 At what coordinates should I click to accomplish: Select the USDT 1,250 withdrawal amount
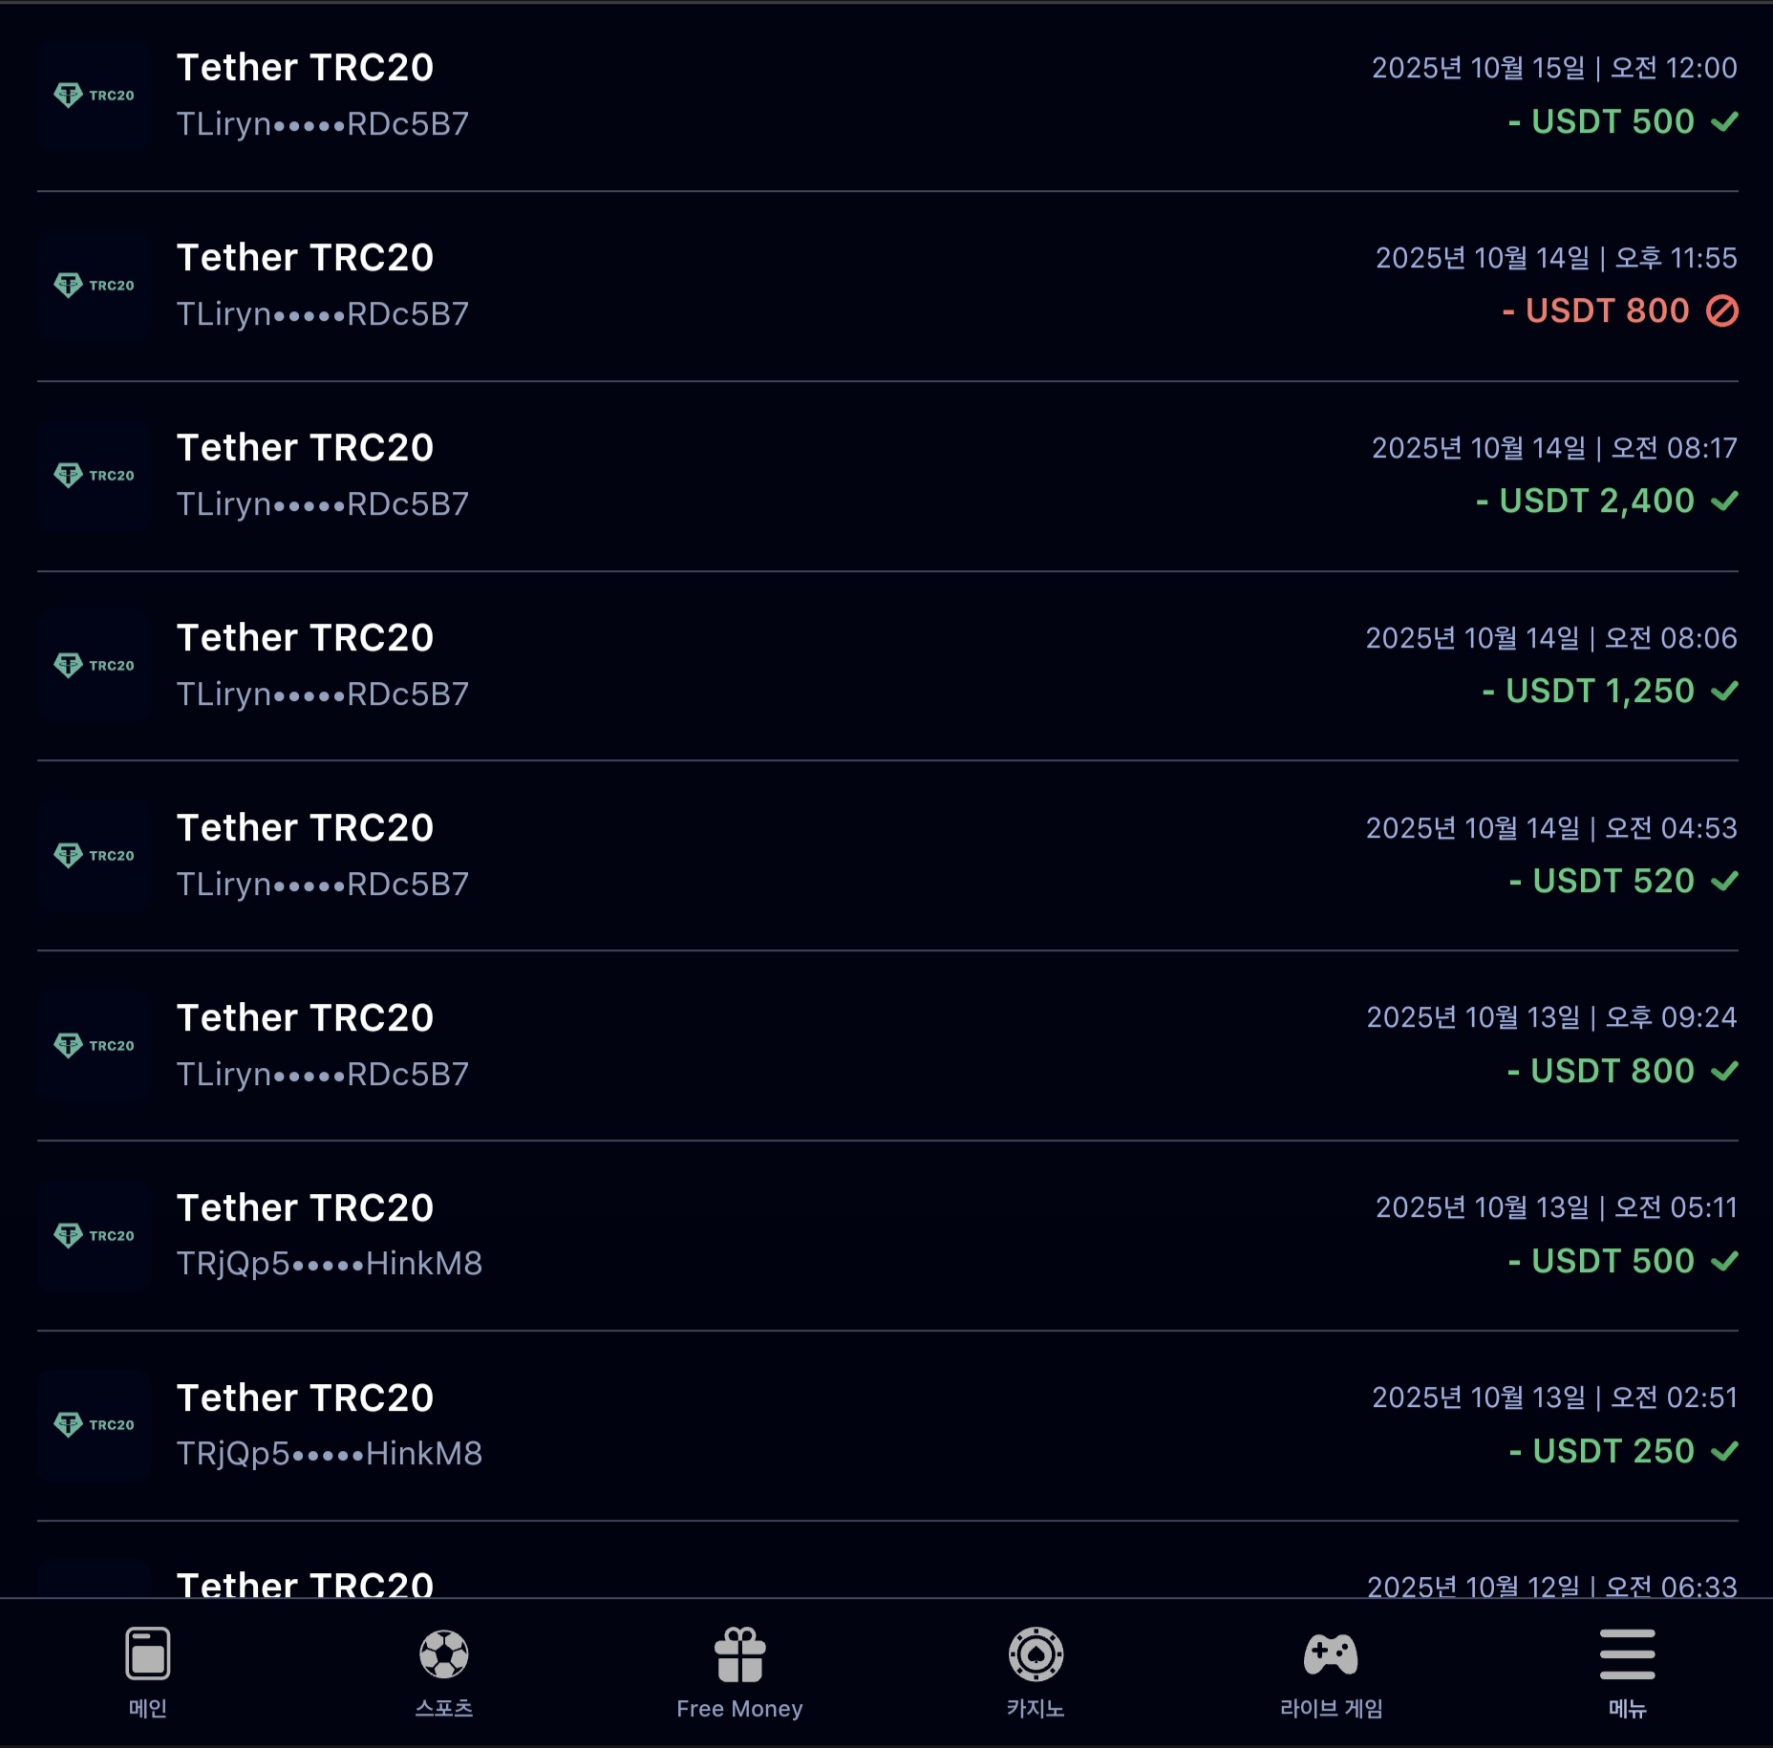pyautogui.click(x=1588, y=691)
